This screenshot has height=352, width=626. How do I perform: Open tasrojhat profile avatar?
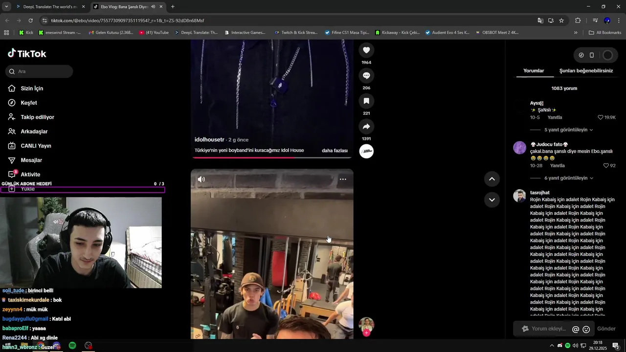(519, 196)
